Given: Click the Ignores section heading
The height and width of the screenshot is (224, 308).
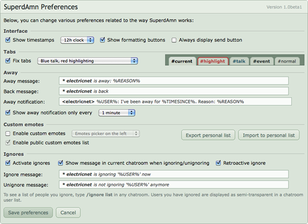Looking at the screenshot, I should (x=14, y=154).
